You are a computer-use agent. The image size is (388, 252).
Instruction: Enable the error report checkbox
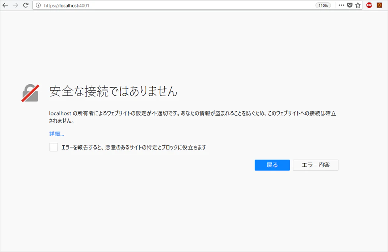click(54, 147)
